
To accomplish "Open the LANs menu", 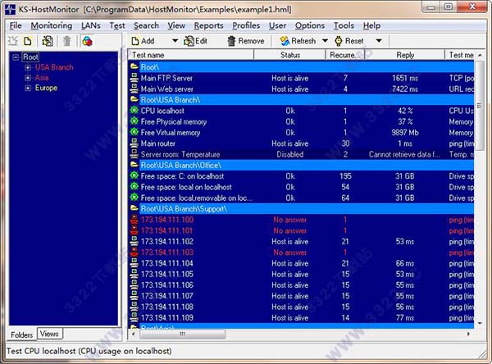I will pos(91,25).
